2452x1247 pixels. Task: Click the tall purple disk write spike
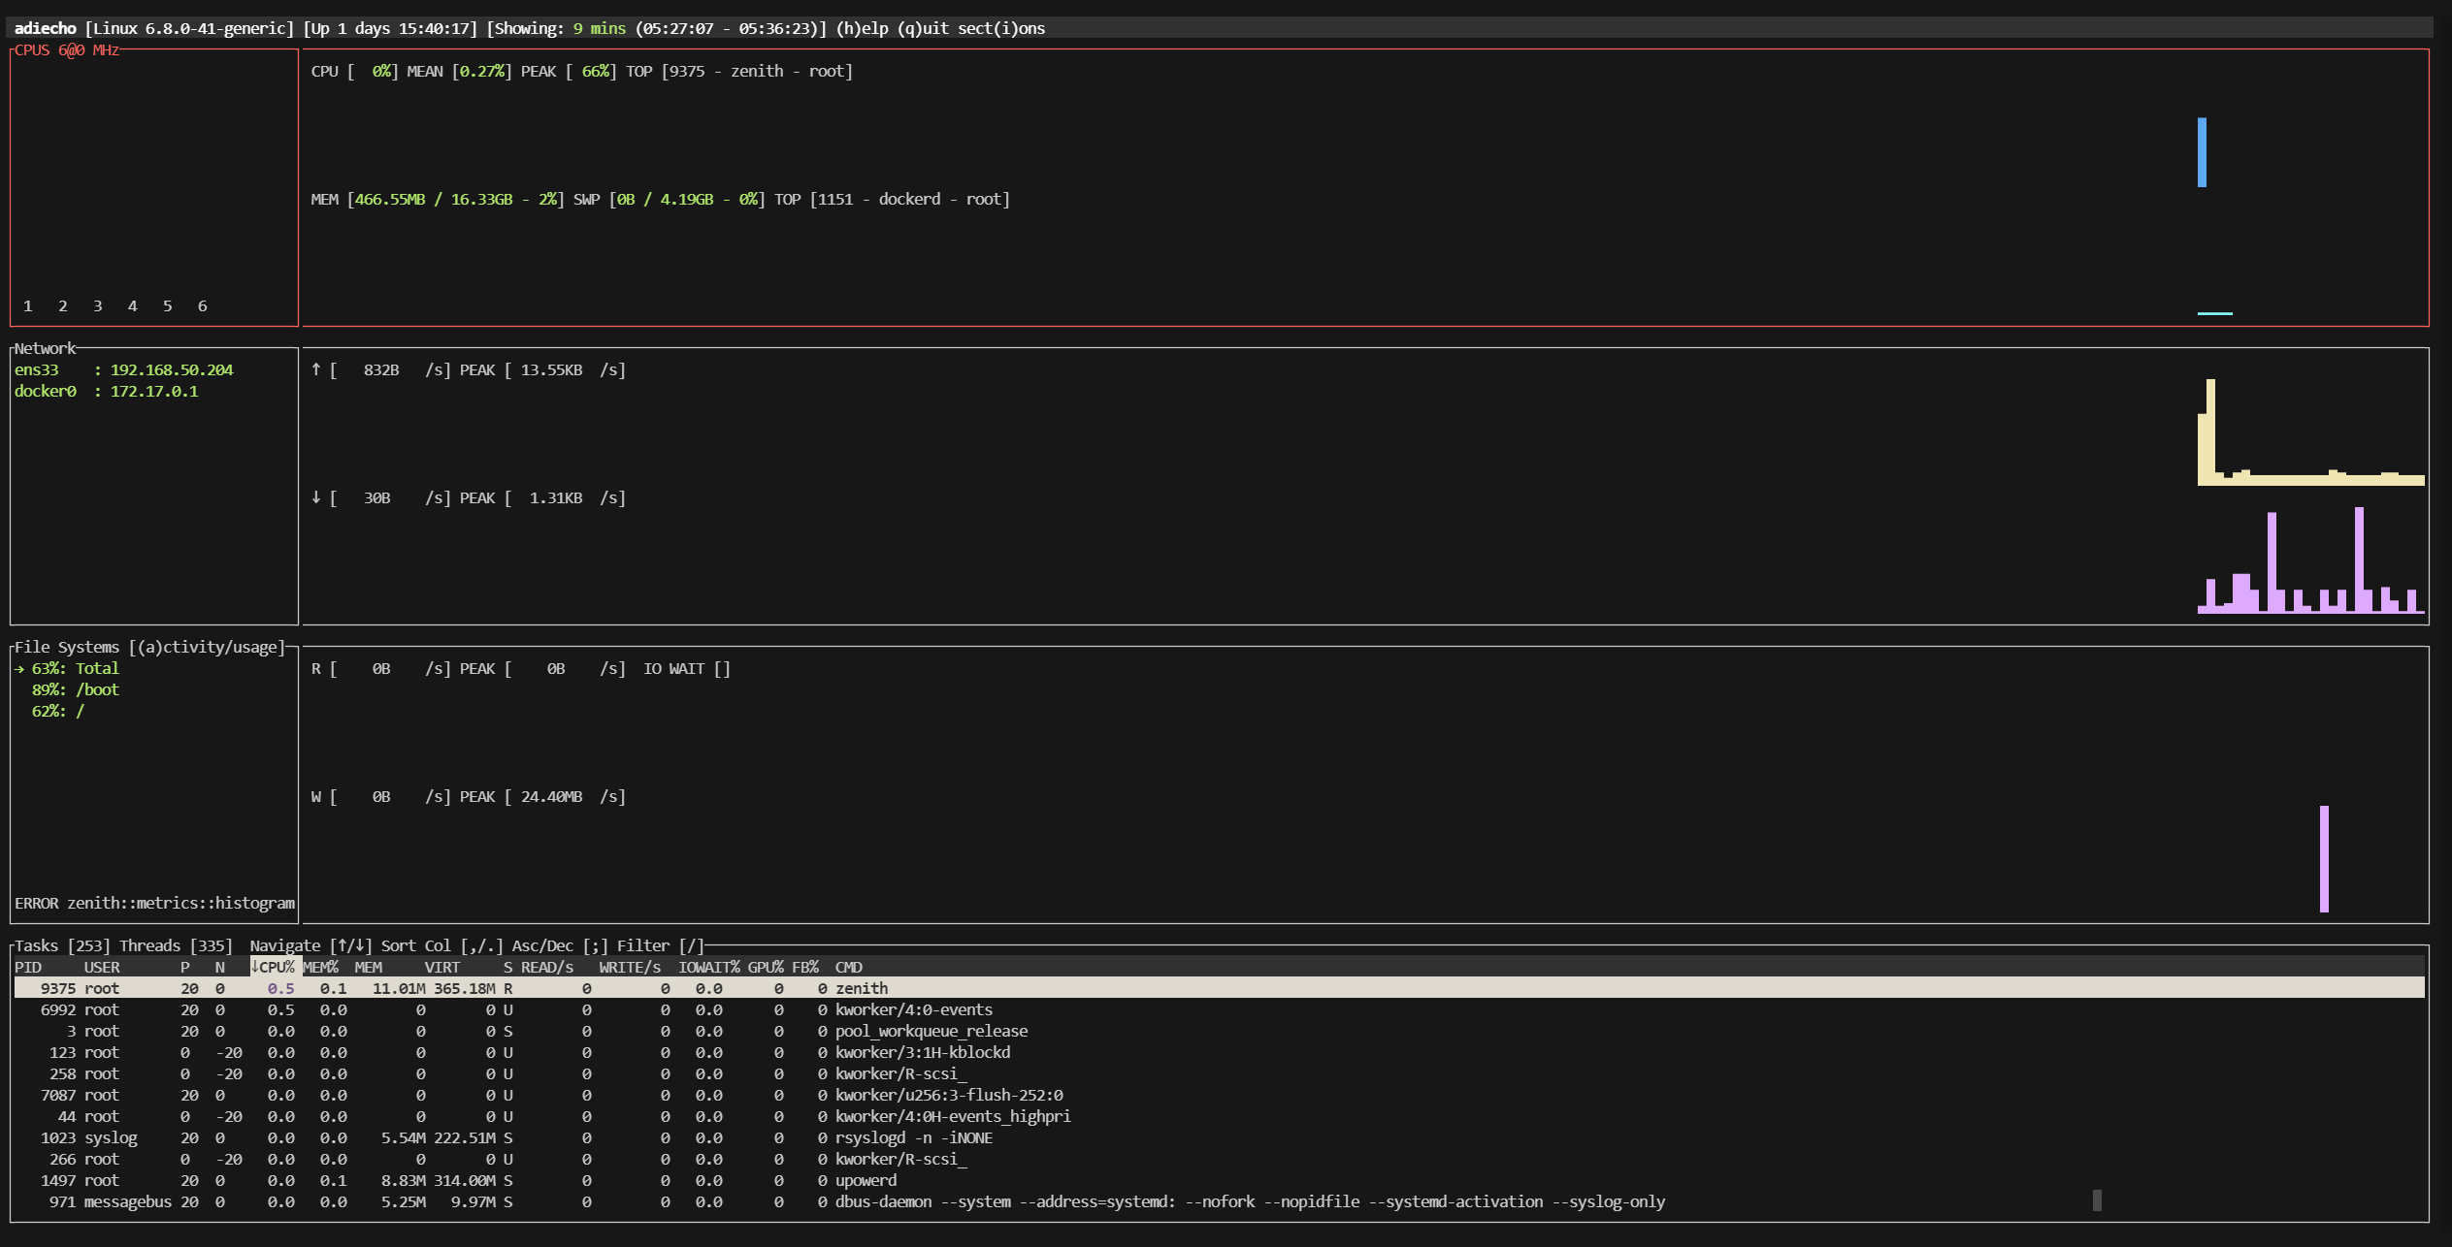click(2324, 858)
